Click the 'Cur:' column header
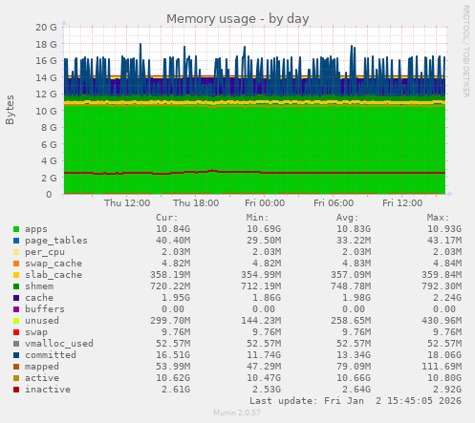 167,218
